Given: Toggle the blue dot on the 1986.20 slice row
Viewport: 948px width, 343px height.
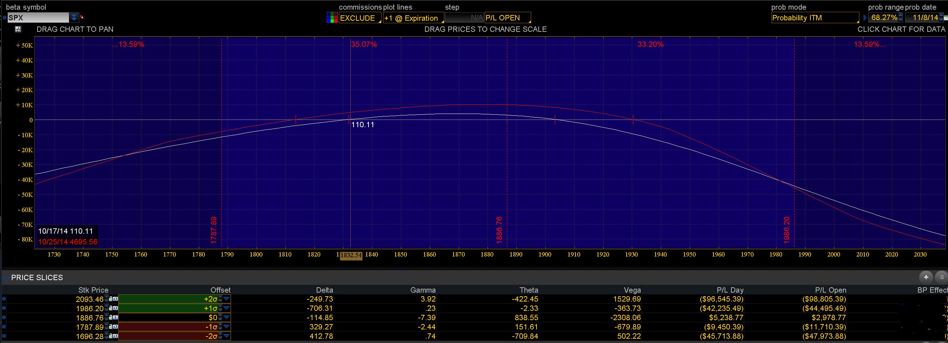Looking at the screenshot, I should pos(4,308).
